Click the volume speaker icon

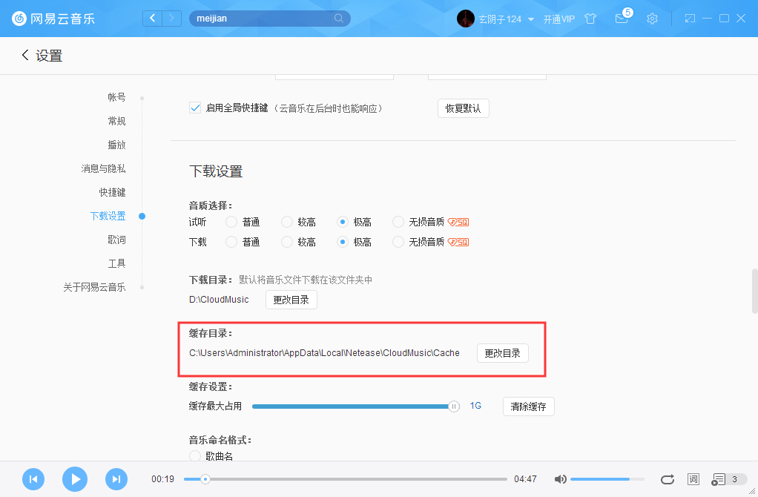click(560, 479)
